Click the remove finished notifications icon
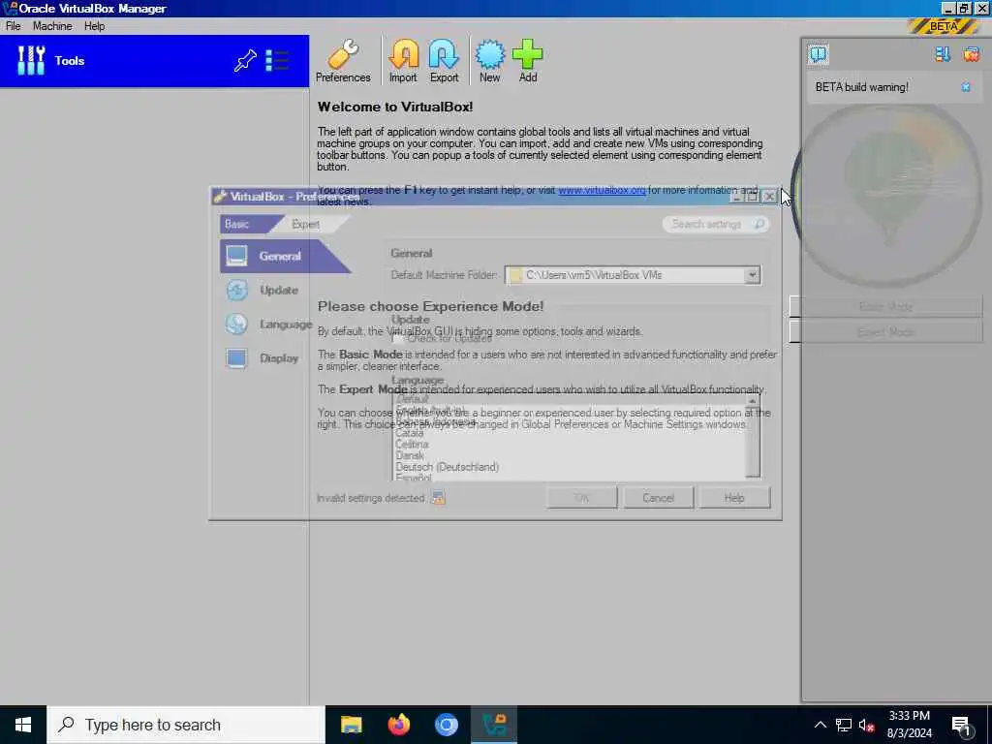Image resolution: width=992 pixels, height=744 pixels. [x=971, y=54]
